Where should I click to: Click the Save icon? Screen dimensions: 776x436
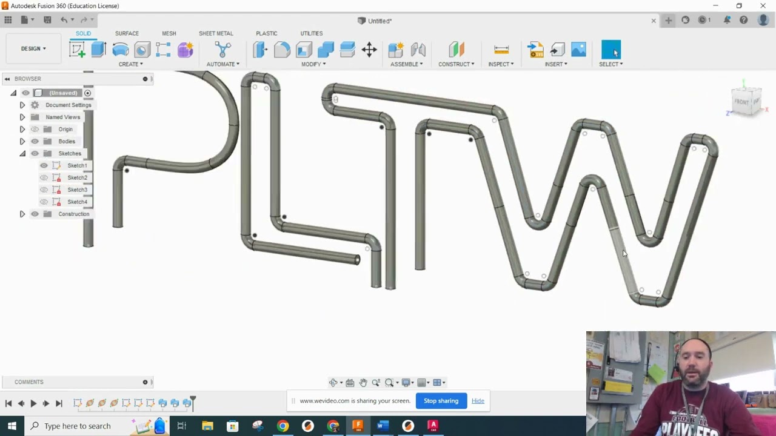coord(47,20)
